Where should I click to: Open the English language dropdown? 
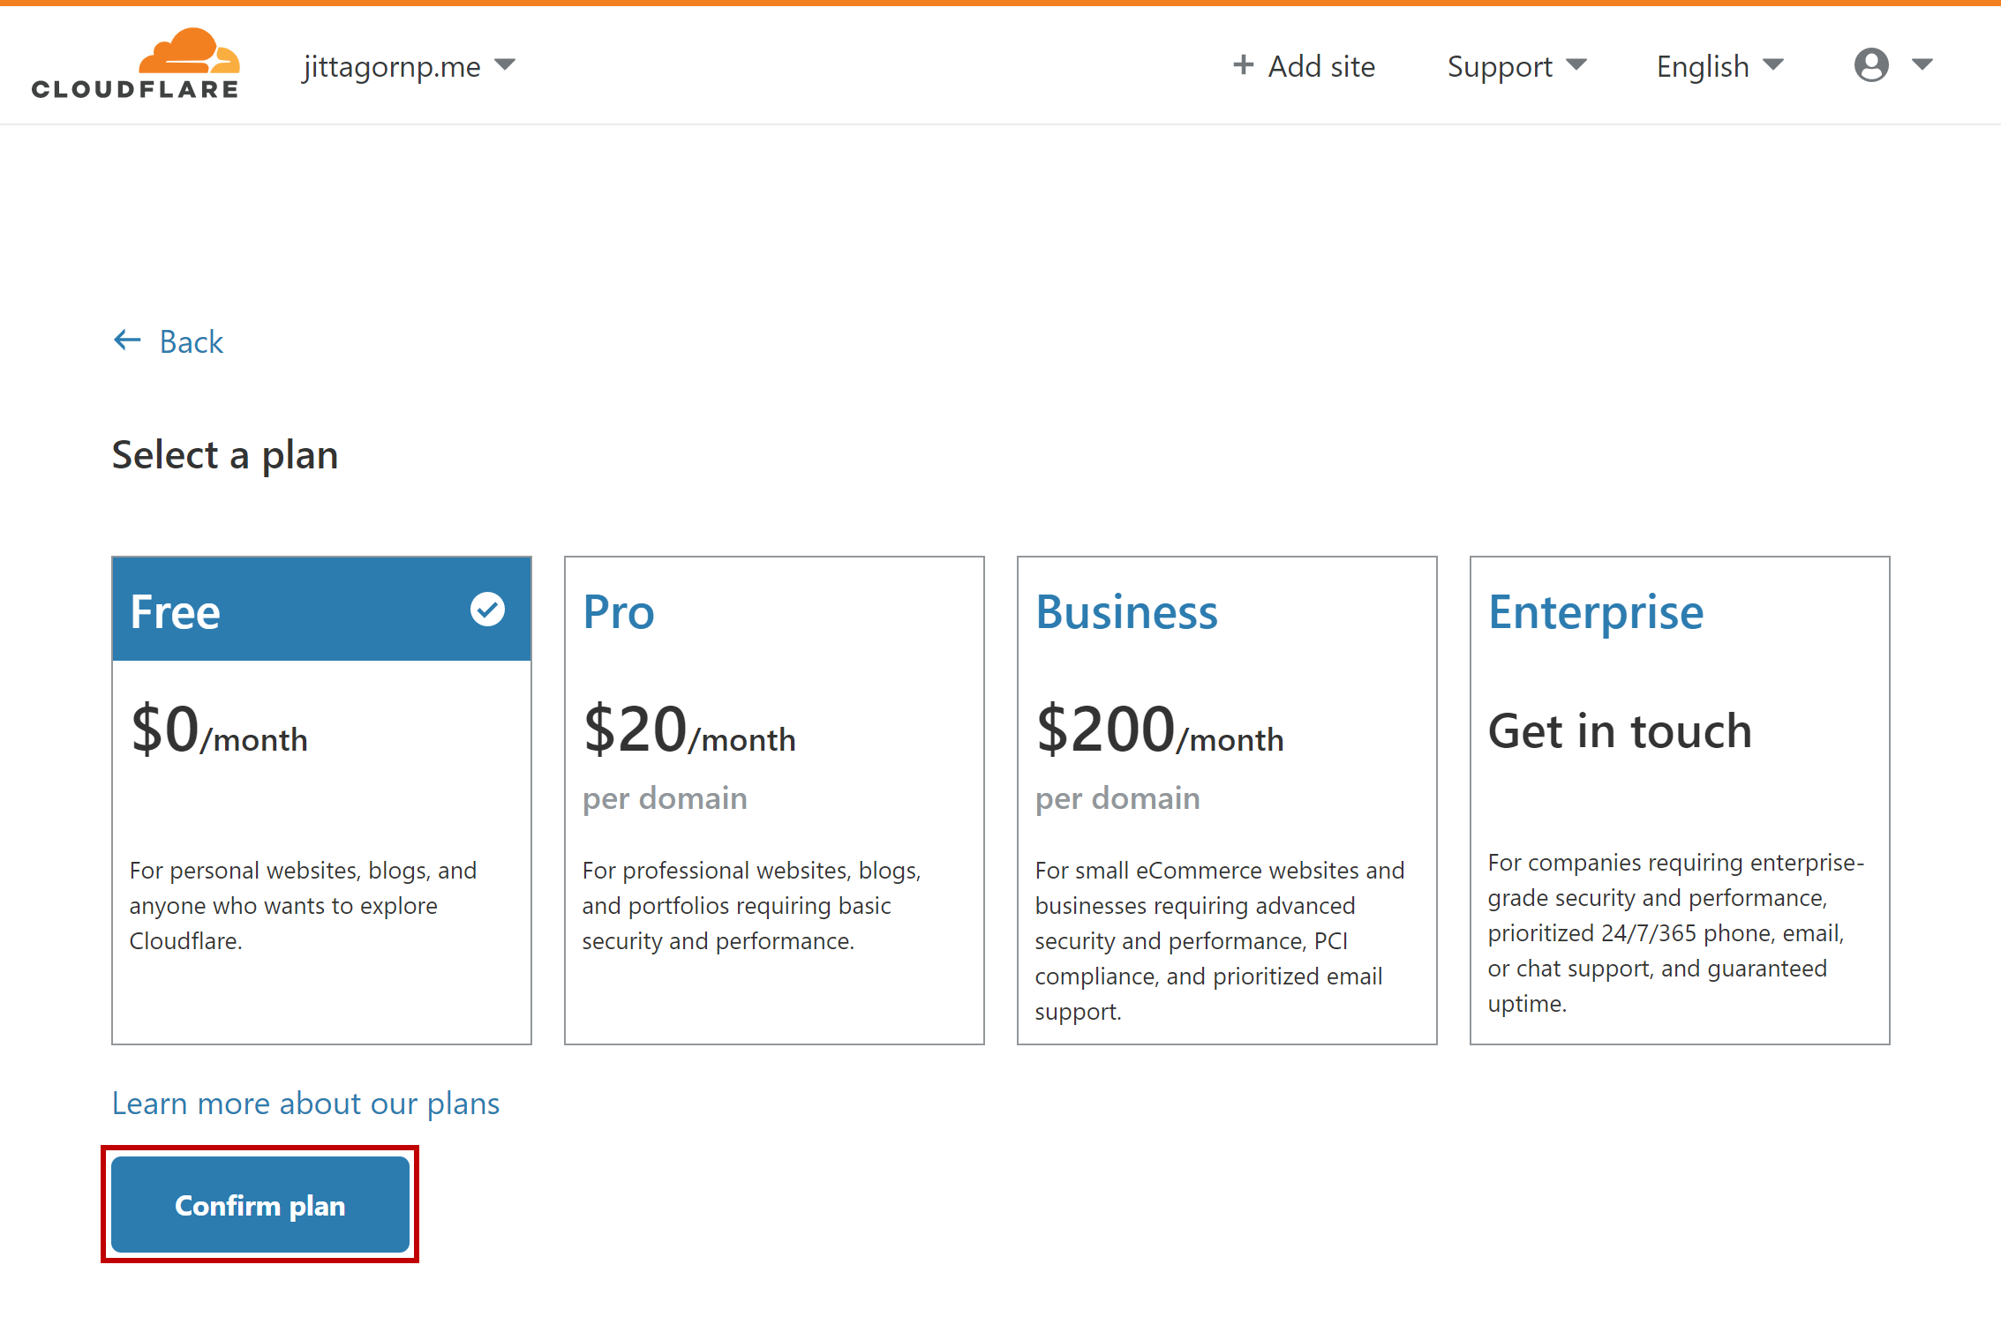(x=1719, y=66)
